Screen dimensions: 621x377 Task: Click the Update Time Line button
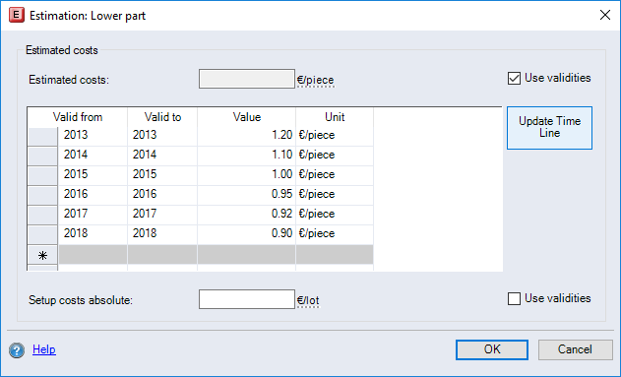tap(549, 128)
